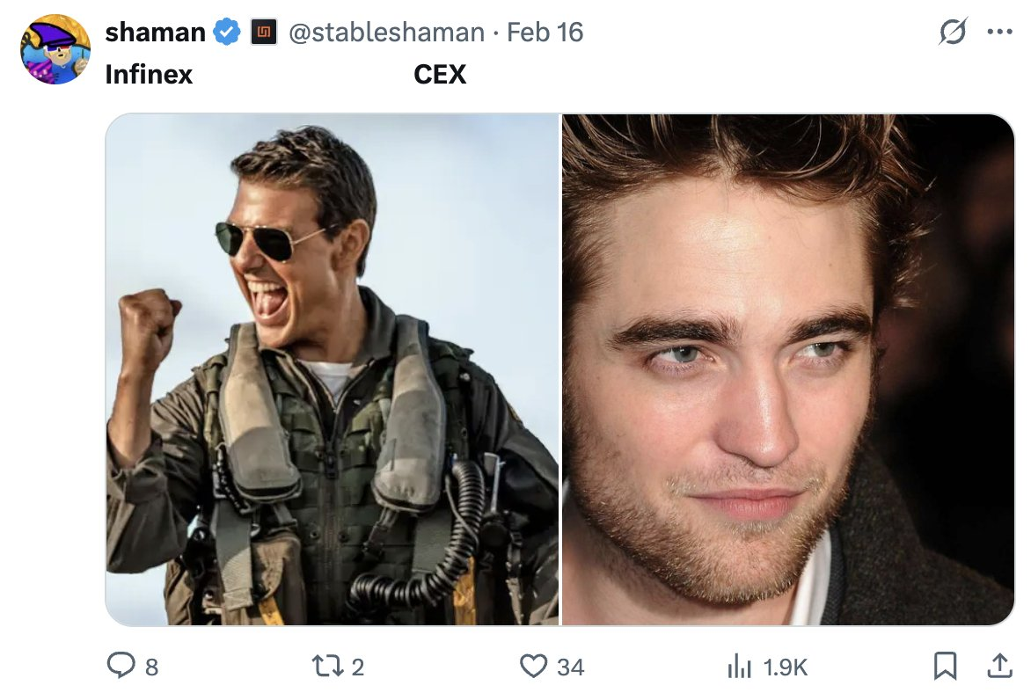Click the blue verified checkmark badge
The height and width of the screenshot is (693, 1031).
click(227, 33)
